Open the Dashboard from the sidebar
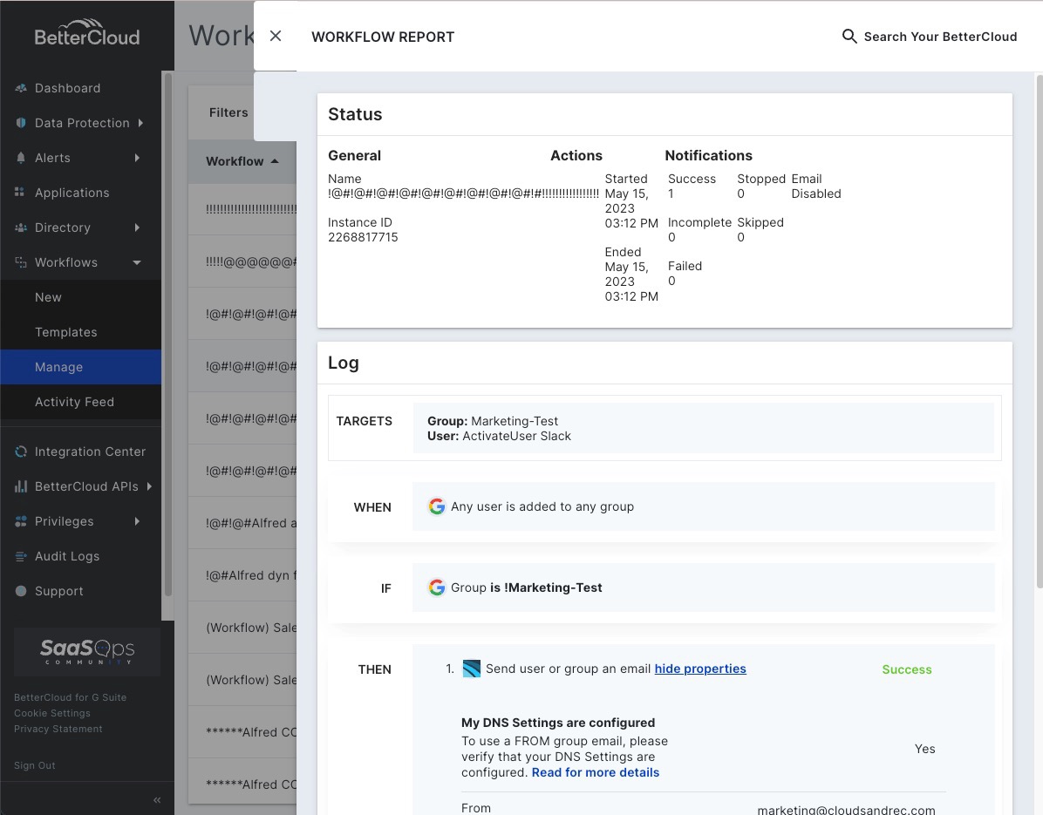Viewport: 1043px width, 815px height. [19, 88]
